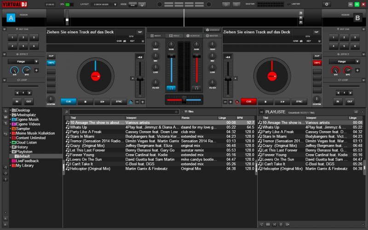Select the track Forever Young in file list
Image resolution: width=368 pixels, height=230 pixels.
[x=83, y=155]
